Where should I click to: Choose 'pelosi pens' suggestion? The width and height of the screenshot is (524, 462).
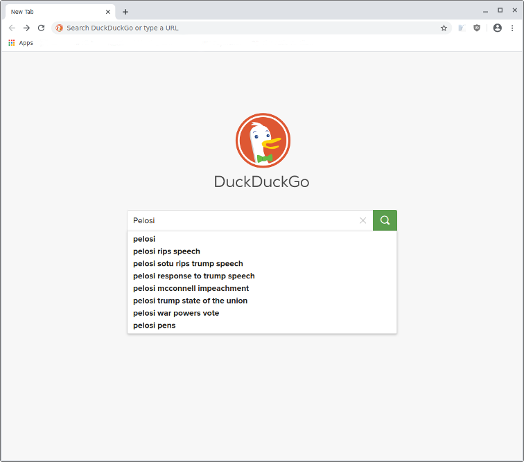click(262, 326)
